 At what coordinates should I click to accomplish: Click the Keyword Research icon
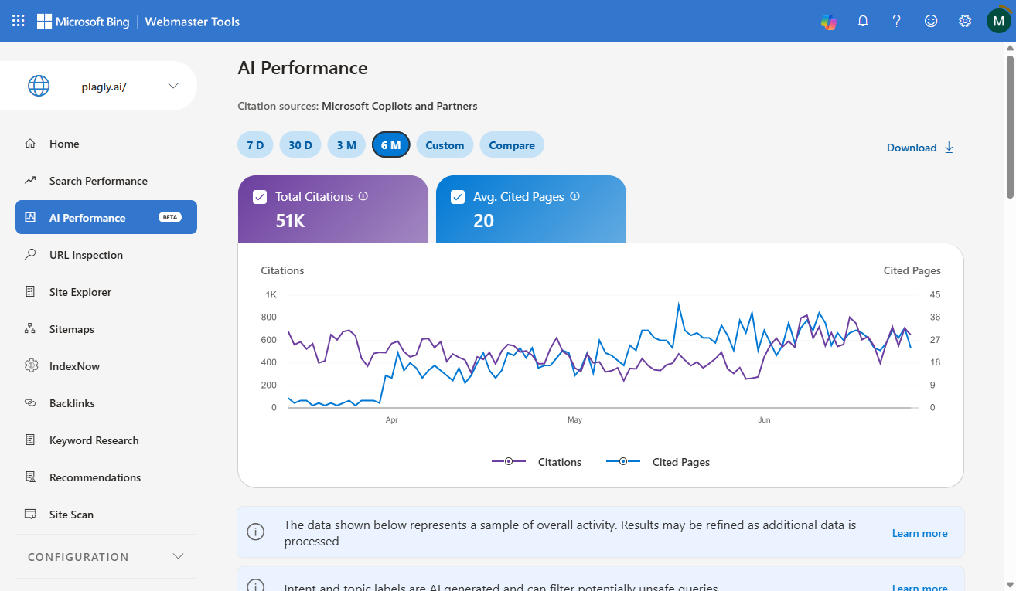(30, 440)
